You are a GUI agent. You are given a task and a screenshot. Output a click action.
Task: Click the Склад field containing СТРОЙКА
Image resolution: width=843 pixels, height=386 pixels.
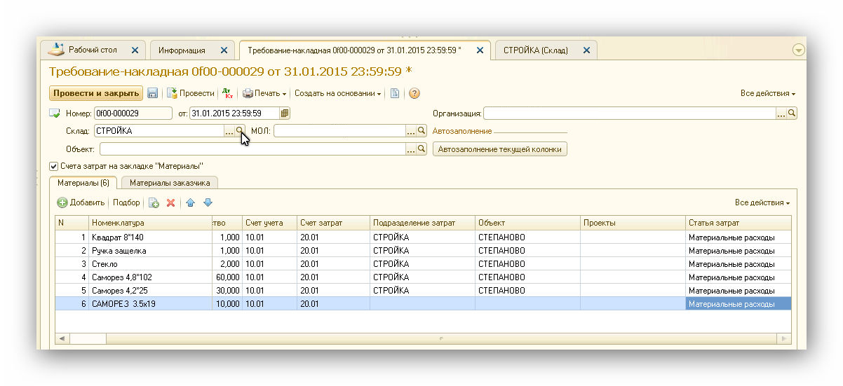tap(159, 130)
